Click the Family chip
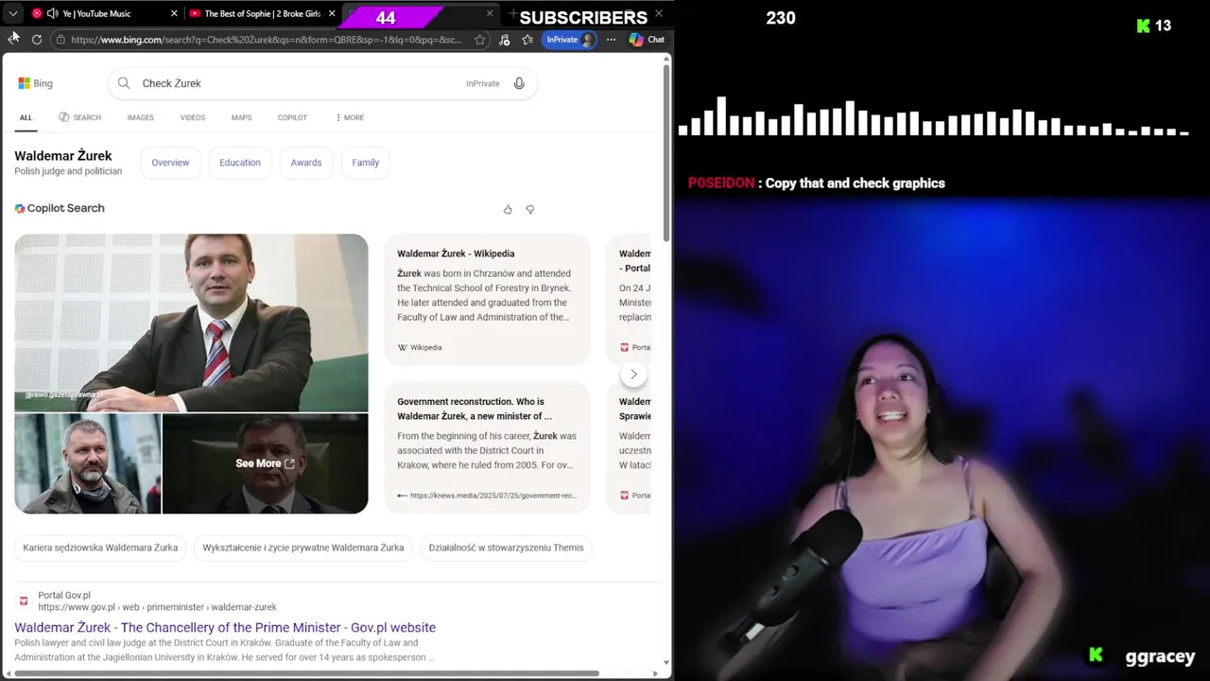Image resolution: width=1210 pixels, height=681 pixels. (366, 163)
